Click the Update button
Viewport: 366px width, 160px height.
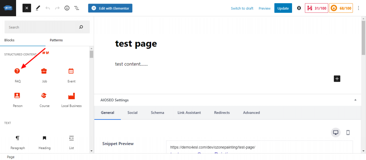[x=283, y=8]
